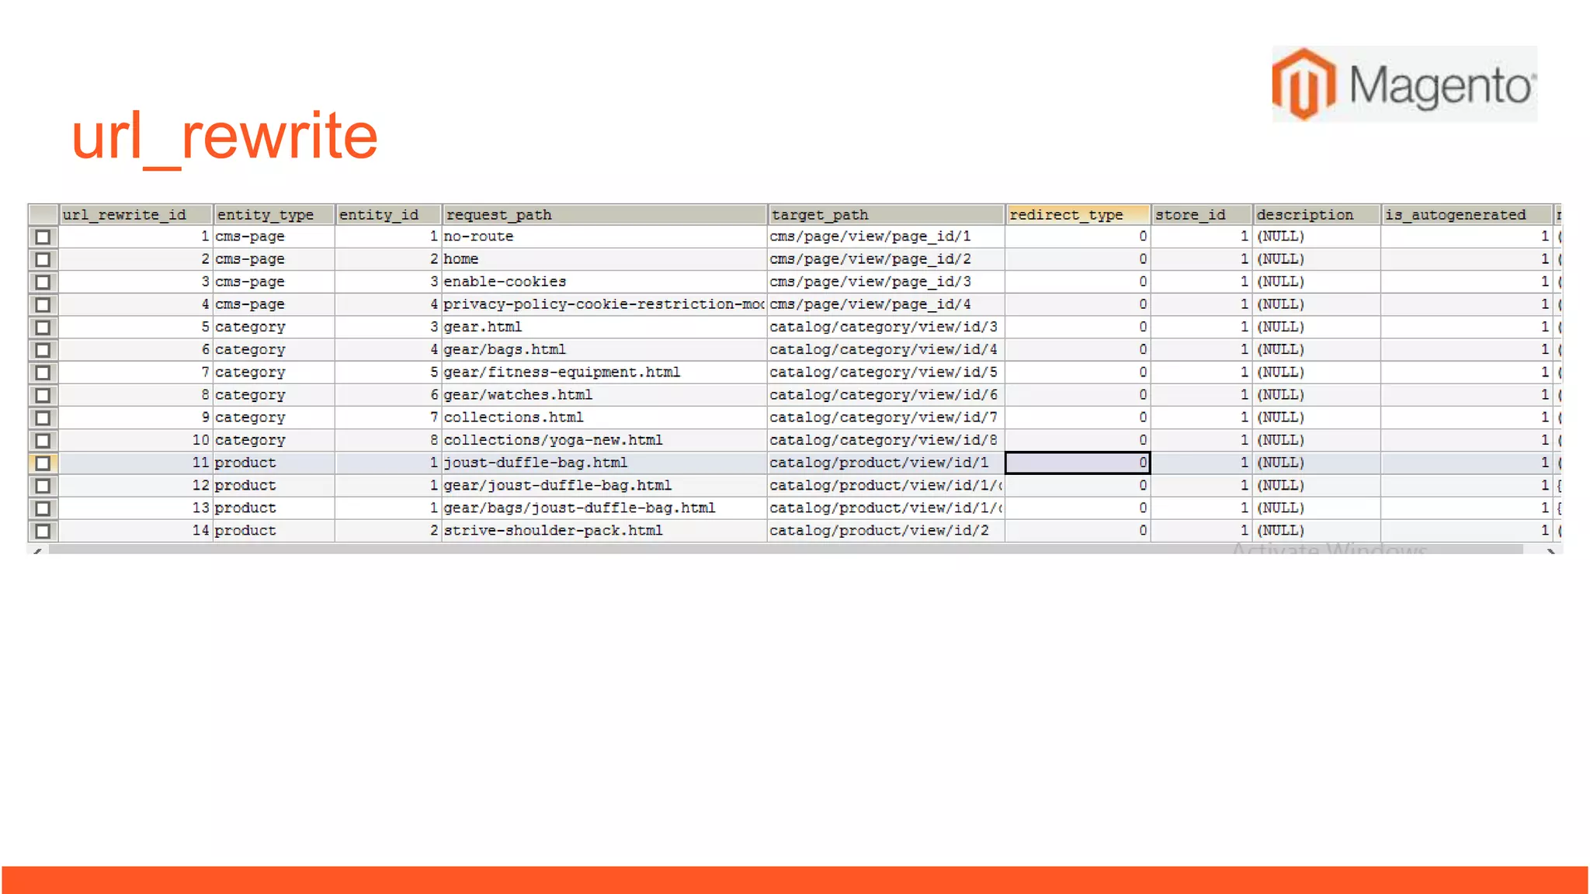The height and width of the screenshot is (894, 1590).
Task: Select cell 'gear/bags/joust-duffle-bag.html'
Action: click(605, 508)
